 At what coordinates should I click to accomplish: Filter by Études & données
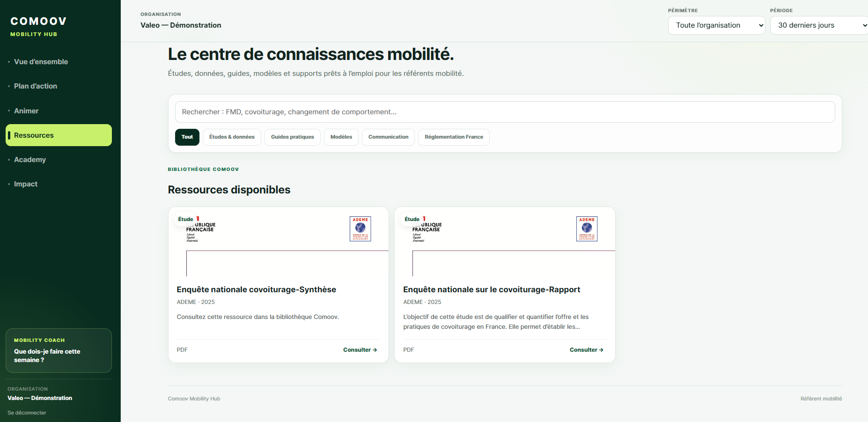[x=232, y=137]
